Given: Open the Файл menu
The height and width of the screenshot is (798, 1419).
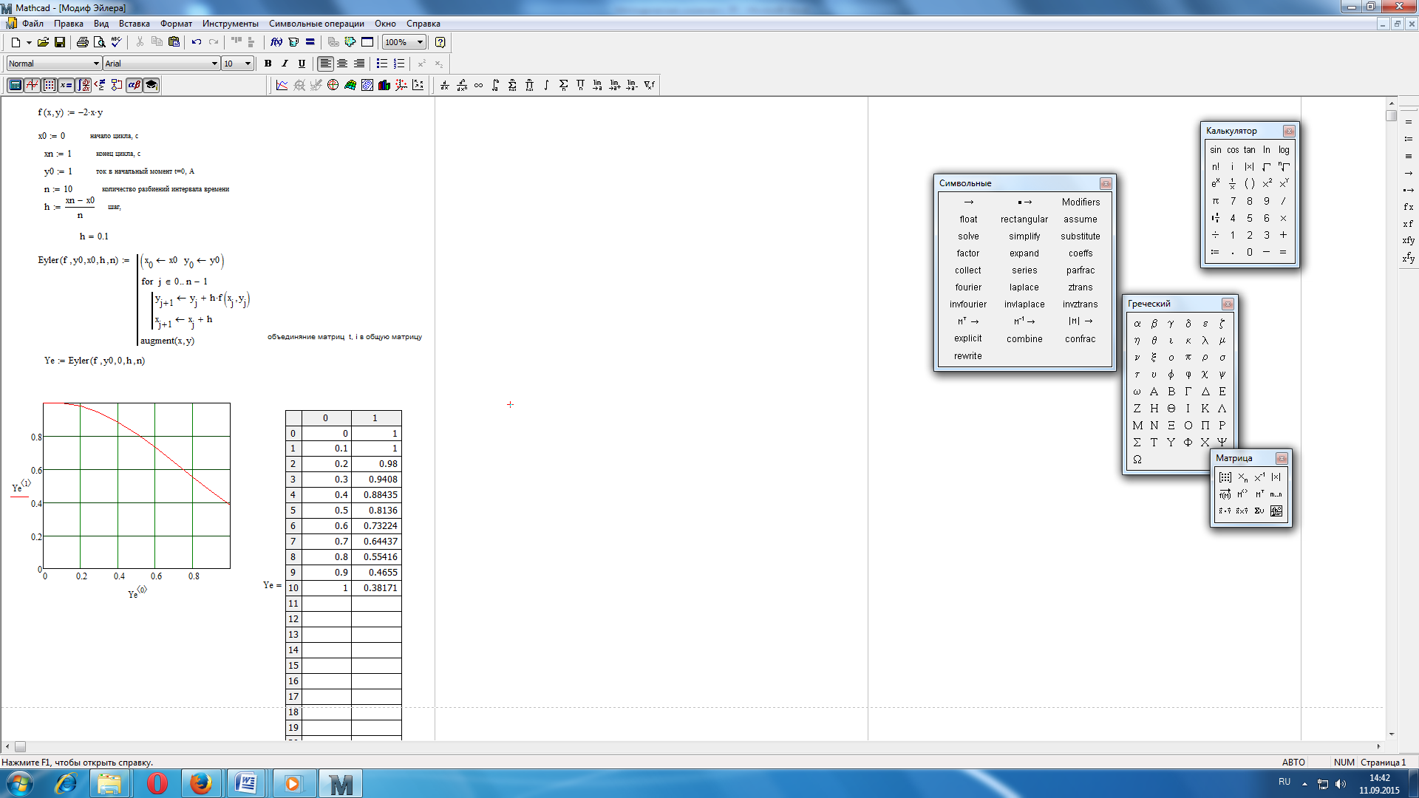Looking at the screenshot, I should point(33,24).
